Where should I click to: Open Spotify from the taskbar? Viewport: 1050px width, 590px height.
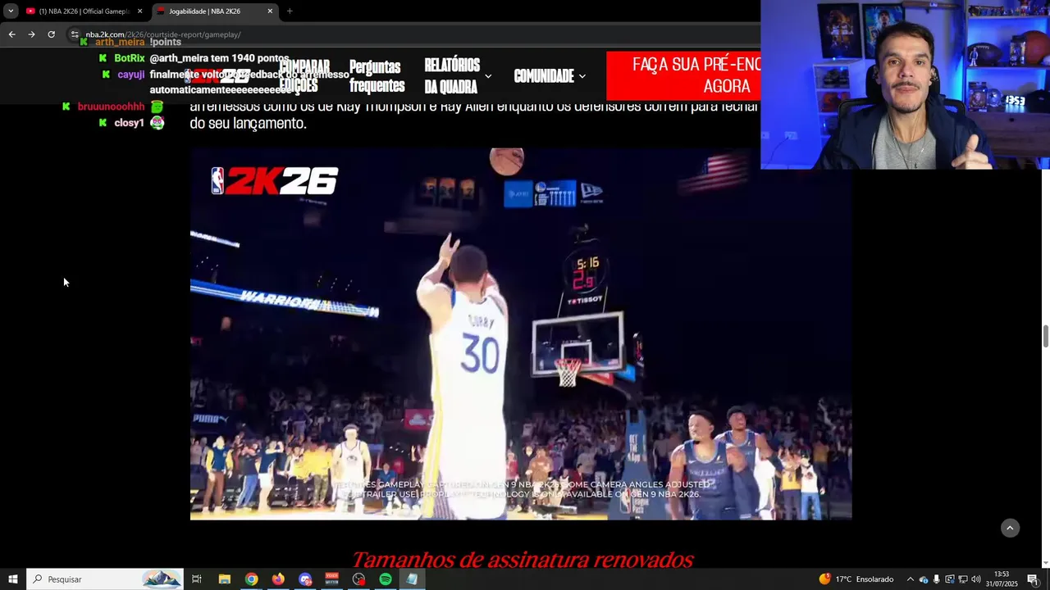click(386, 579)
